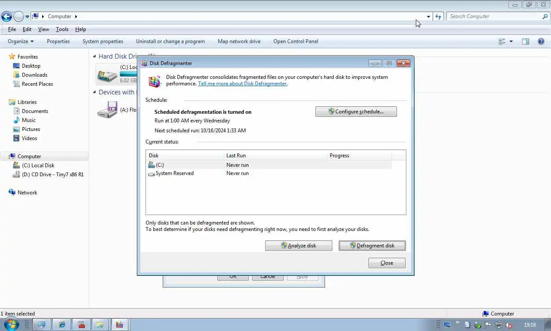Show hidden tray icons chevron
Image resolution: width=551 pixels, height=331 pixels.
(458, 323)
